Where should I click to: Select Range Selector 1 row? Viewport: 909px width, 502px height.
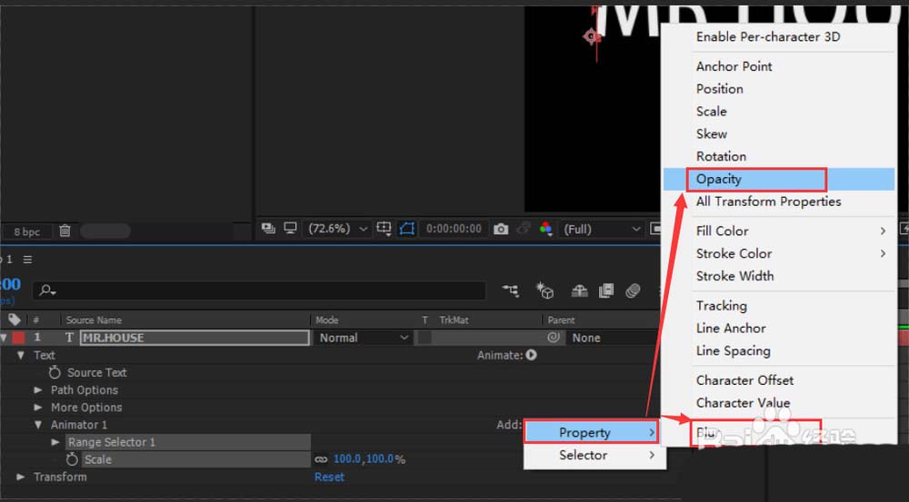(188, 442)
